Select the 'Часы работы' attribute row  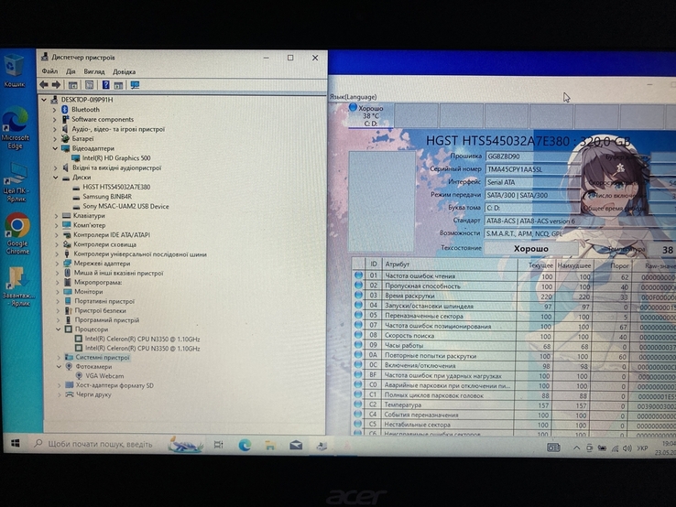coord(514,345)
